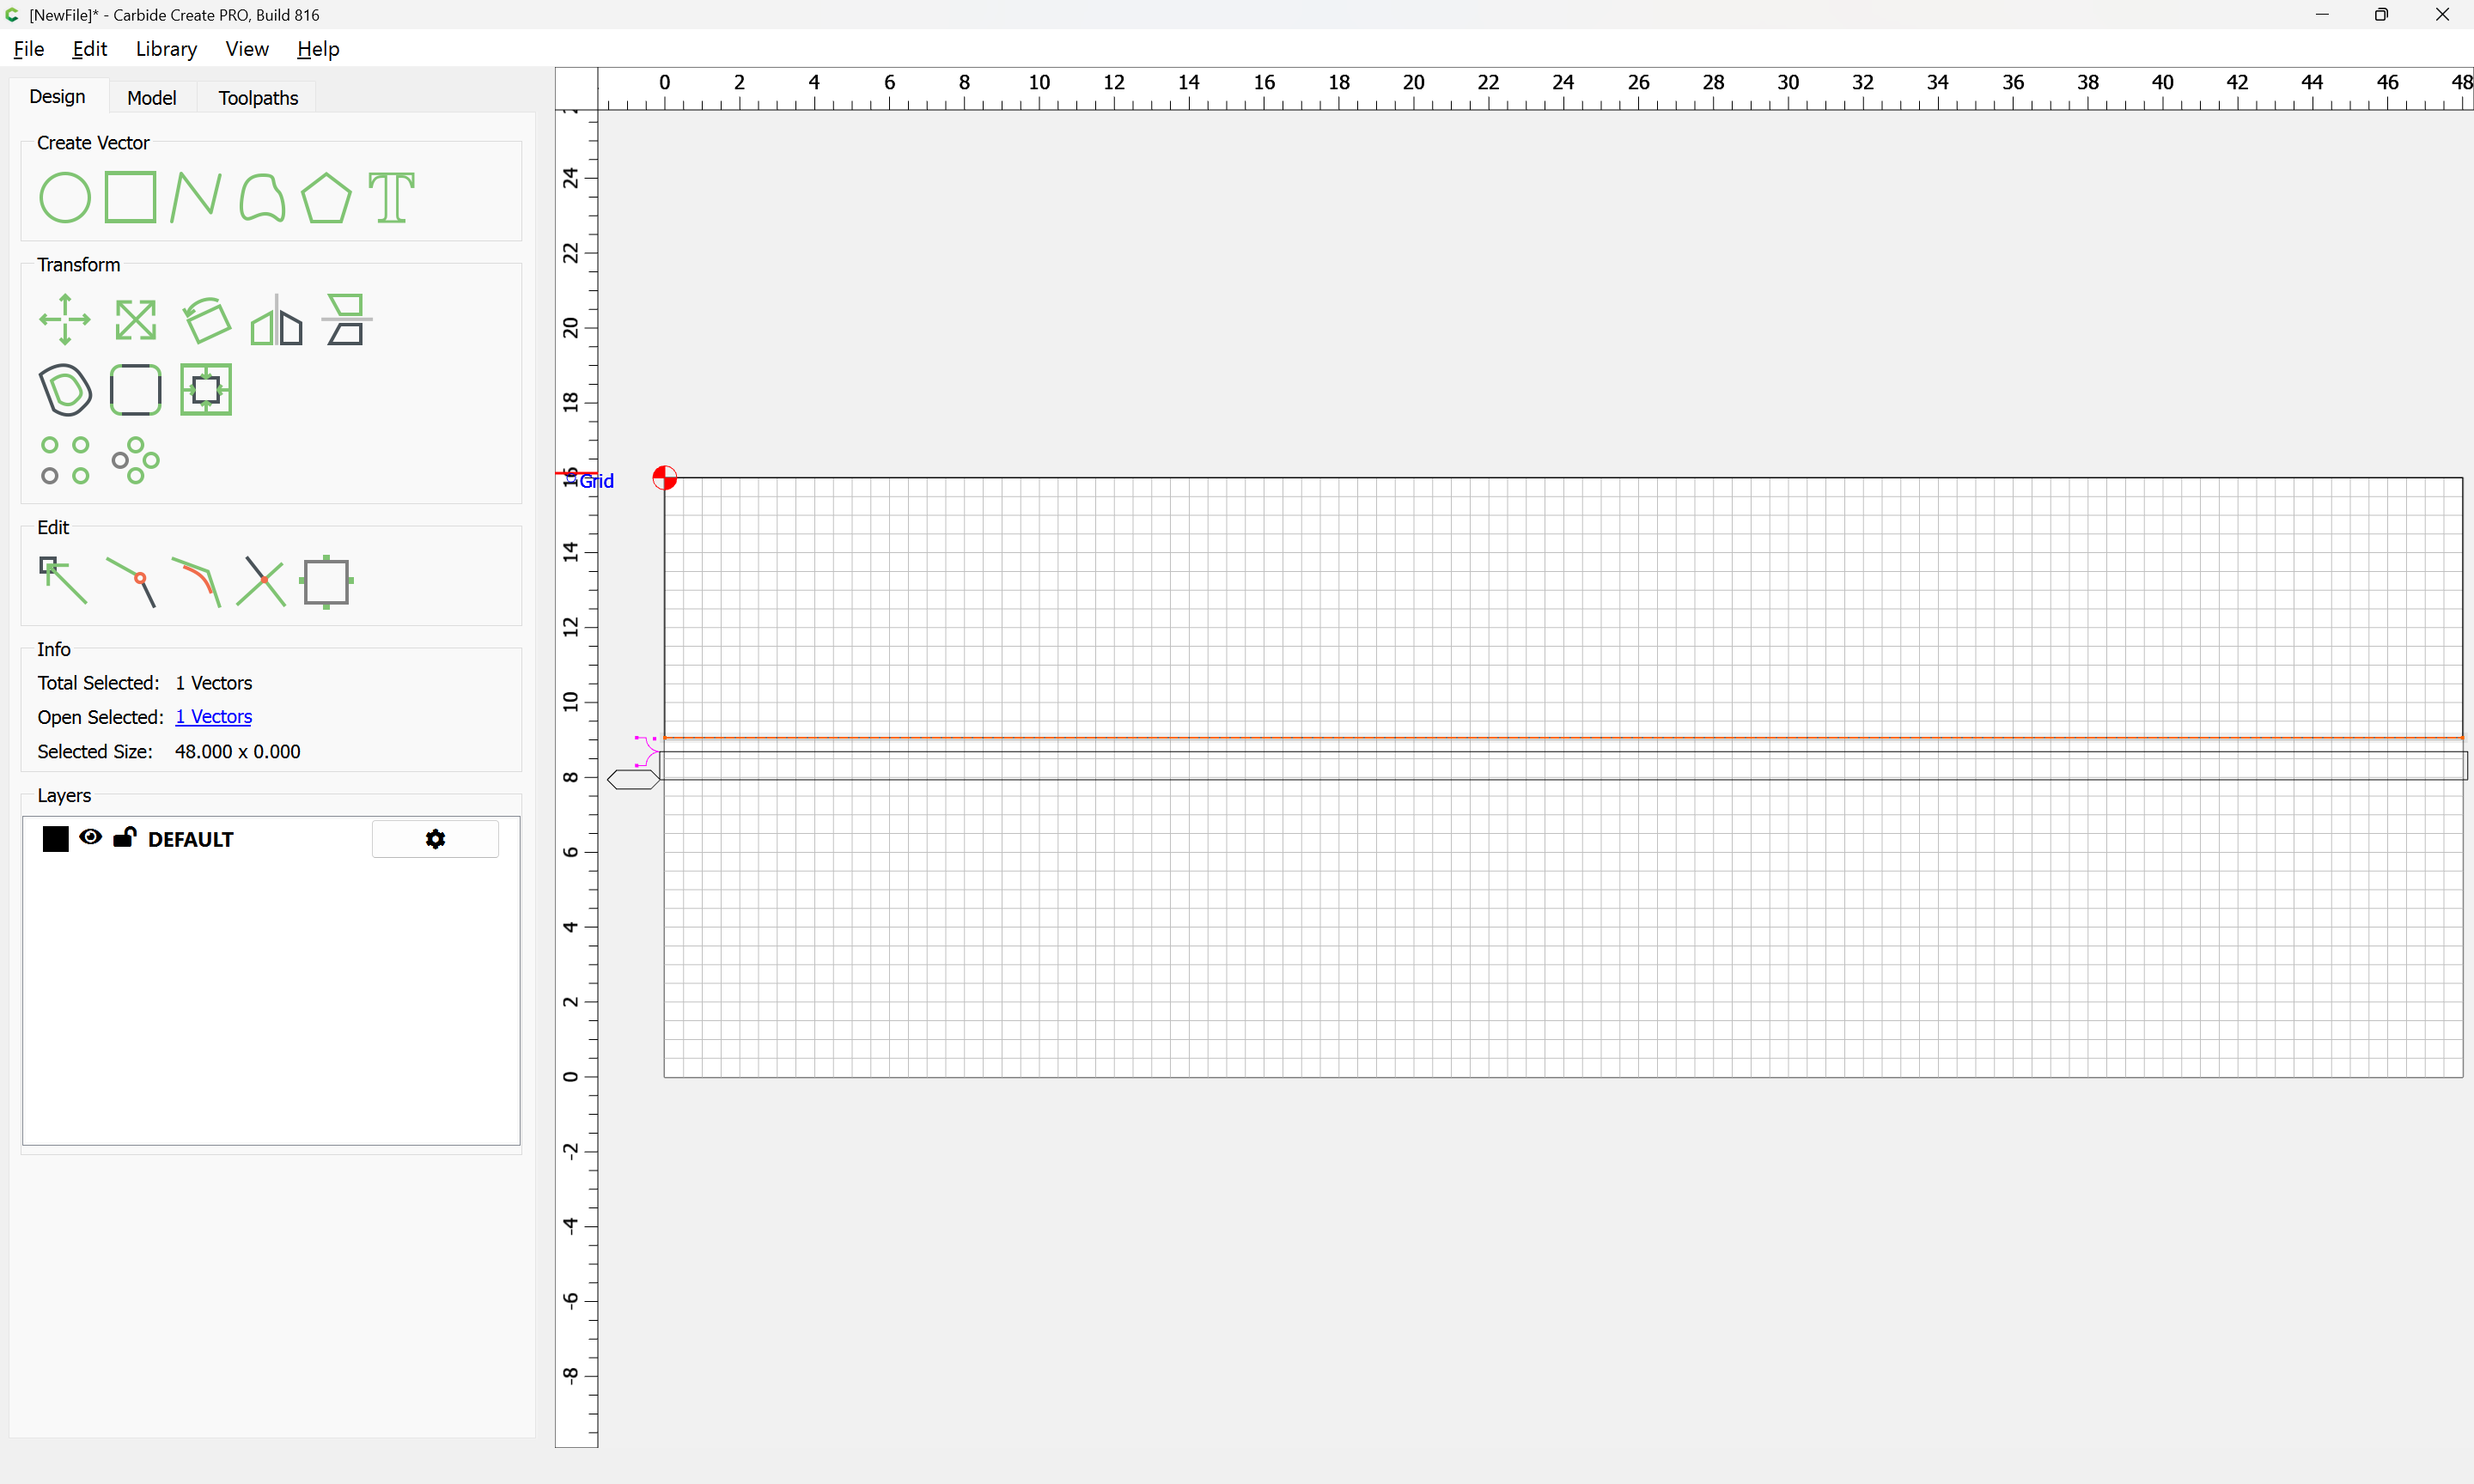Toggle DEFAULT layer visibility eye

pos(90,838)
